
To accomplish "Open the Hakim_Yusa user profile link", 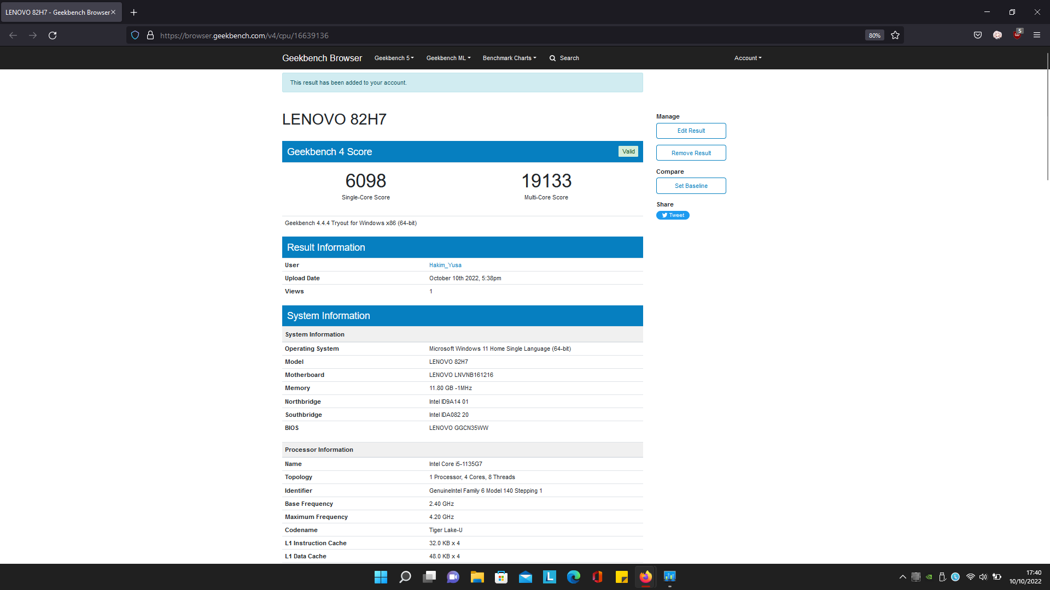I will tap(445, 265).
